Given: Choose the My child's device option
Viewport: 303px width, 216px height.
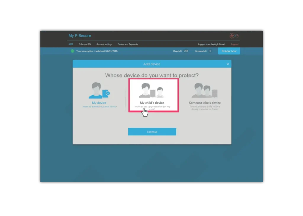Looking at the screenshot, I should tap(154, 95).
